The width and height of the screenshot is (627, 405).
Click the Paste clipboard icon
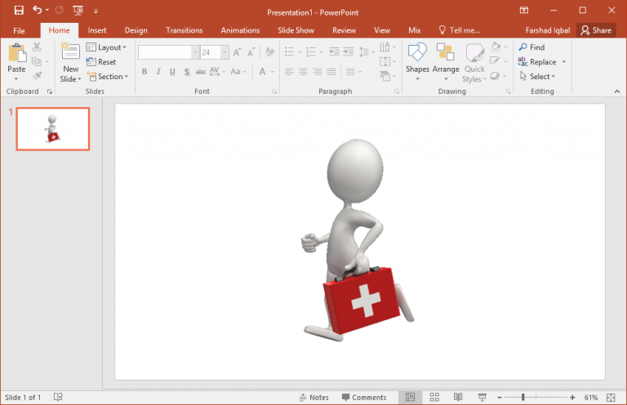tap(17, 53)
